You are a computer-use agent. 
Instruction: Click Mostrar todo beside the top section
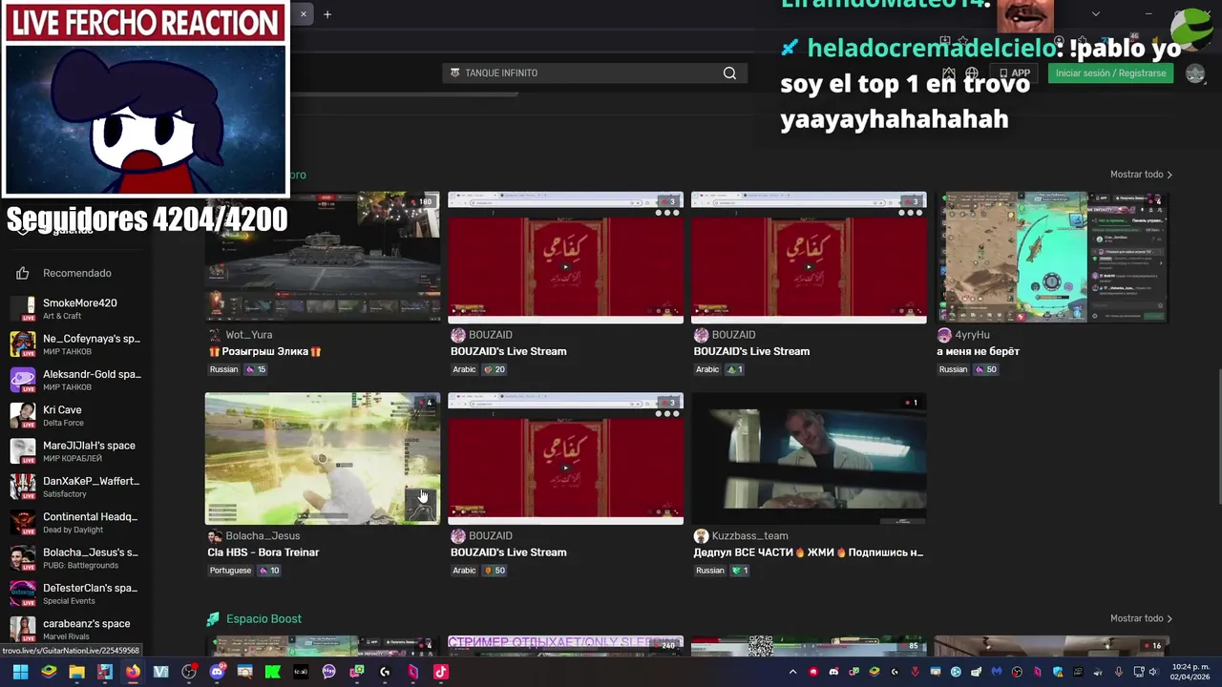pyautogui.click(x=1141, y=175)
